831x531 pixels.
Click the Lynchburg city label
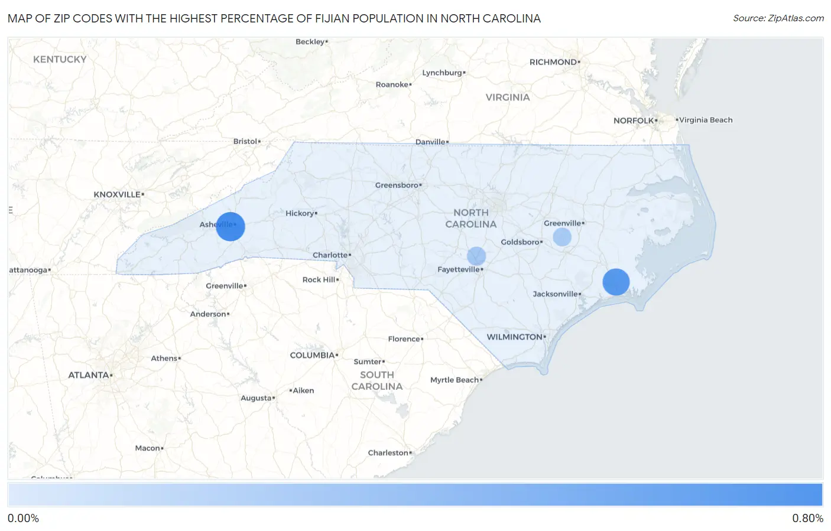click(x=442, y=73)
